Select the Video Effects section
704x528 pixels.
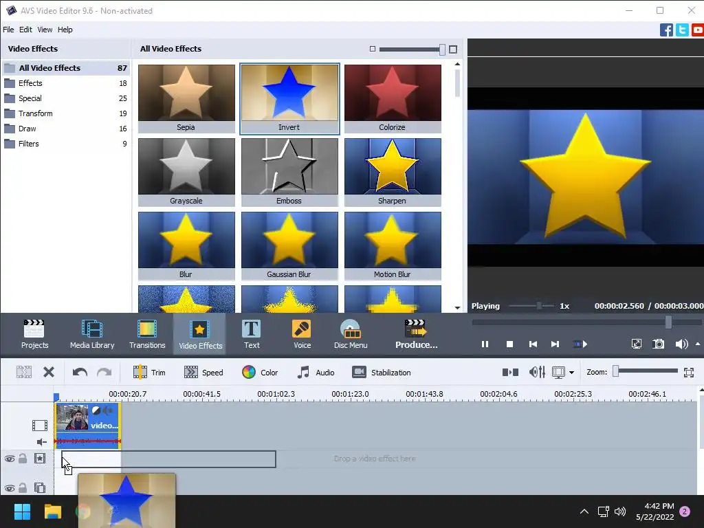pos(200,334)
